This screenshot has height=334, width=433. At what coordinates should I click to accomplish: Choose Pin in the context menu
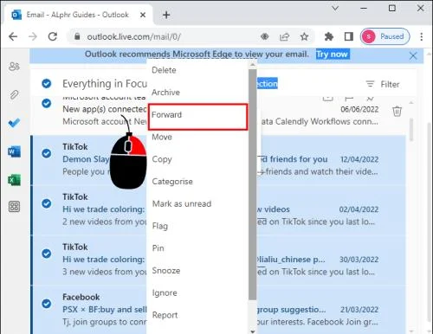tap(197, 248)
